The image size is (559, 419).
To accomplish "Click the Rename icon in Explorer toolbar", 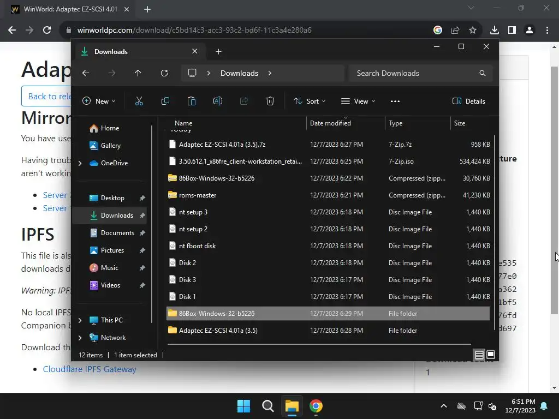I will pos(218,101).
